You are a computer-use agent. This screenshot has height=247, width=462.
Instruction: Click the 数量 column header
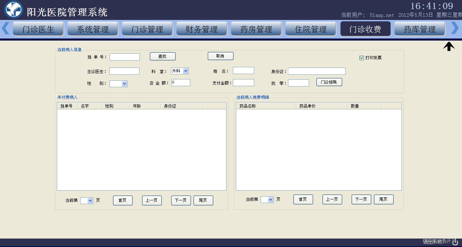click(x=364, y=106)
